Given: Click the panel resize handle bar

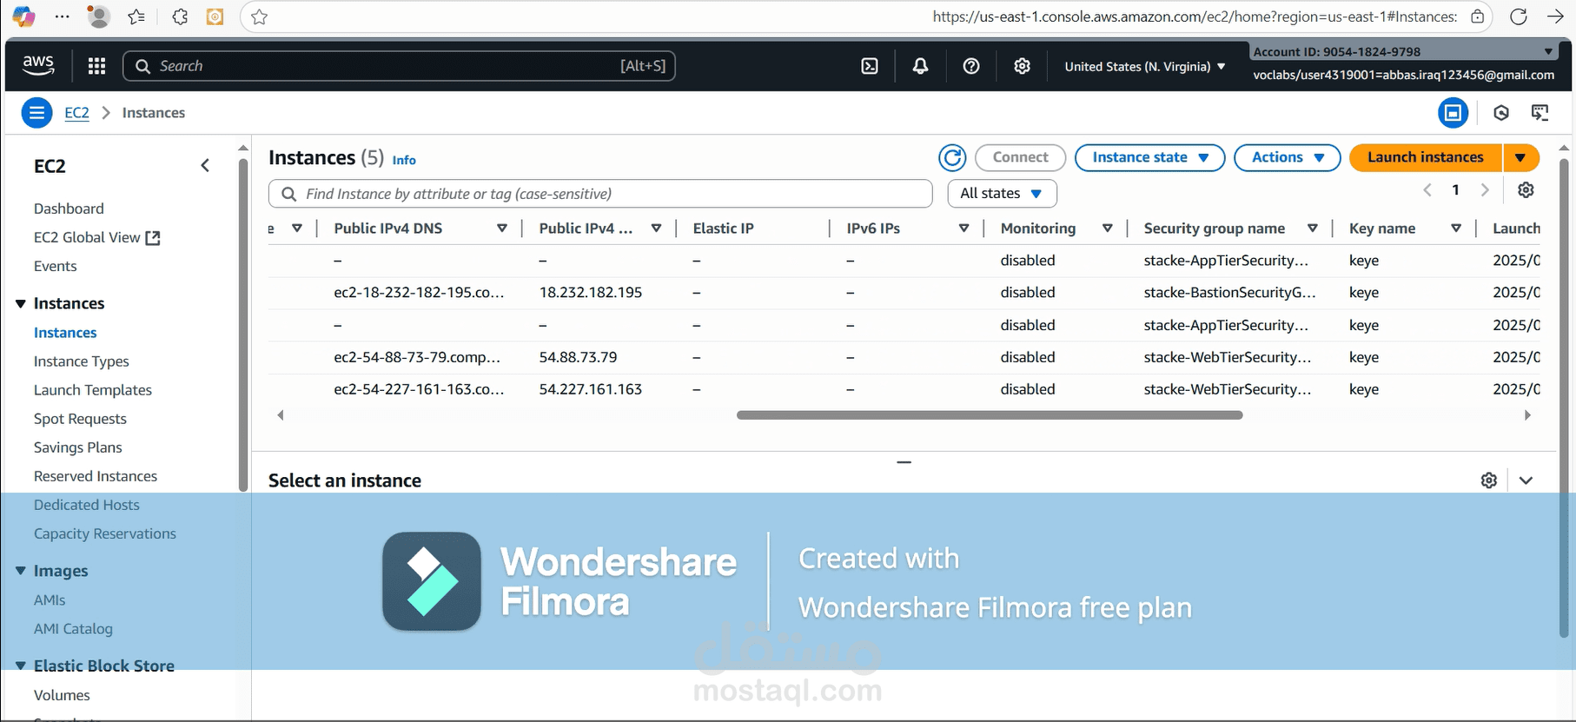Looking at the screenshot, I should tap(904, 462).
